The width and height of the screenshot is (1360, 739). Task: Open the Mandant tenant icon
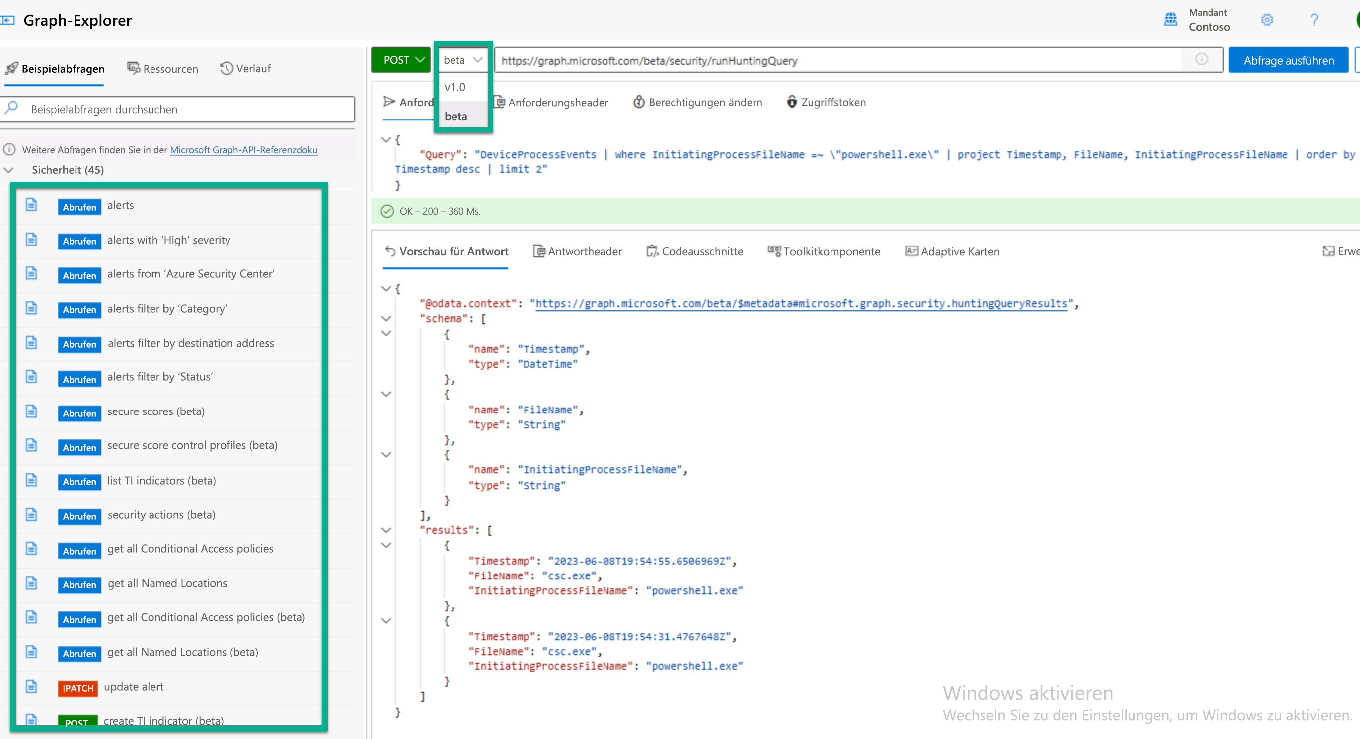pos(1170,19)
